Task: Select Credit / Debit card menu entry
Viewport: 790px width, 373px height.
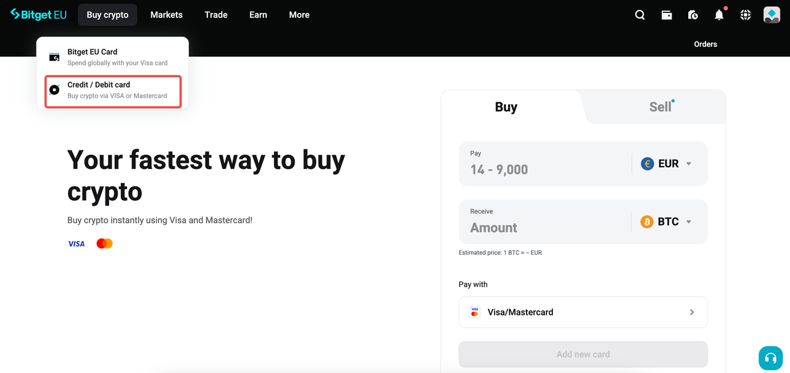Action: tap(113, 91)
